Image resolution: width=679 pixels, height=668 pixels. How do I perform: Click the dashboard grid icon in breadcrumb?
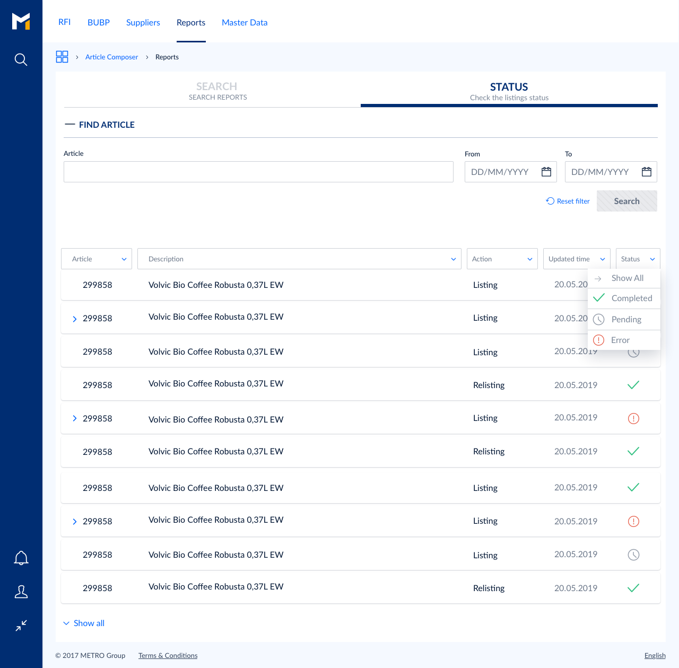pyautogui.click(x=62, y=57)
